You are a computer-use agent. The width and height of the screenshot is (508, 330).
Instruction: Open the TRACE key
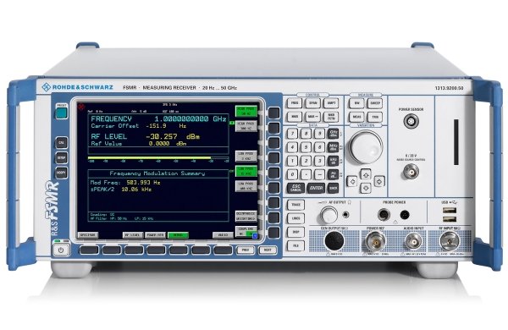click(295, 205)
